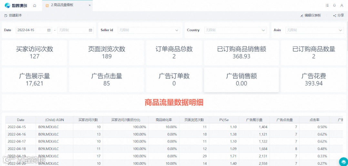This screenshot has width=348, height=166.
Task: Sort by table's 页面浏览次数 column header
Action: point(194,120)
